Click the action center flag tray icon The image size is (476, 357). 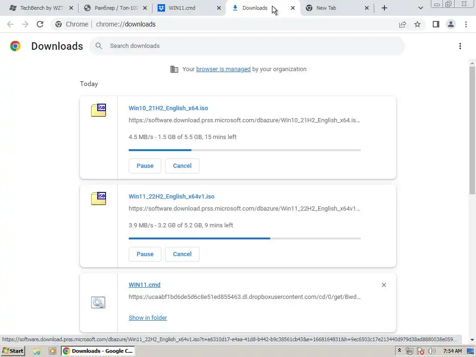click(420, 351)
